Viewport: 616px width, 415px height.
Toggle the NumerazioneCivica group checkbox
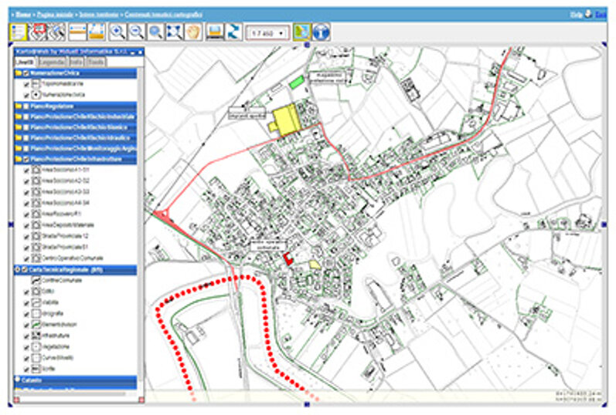[26, 73]
